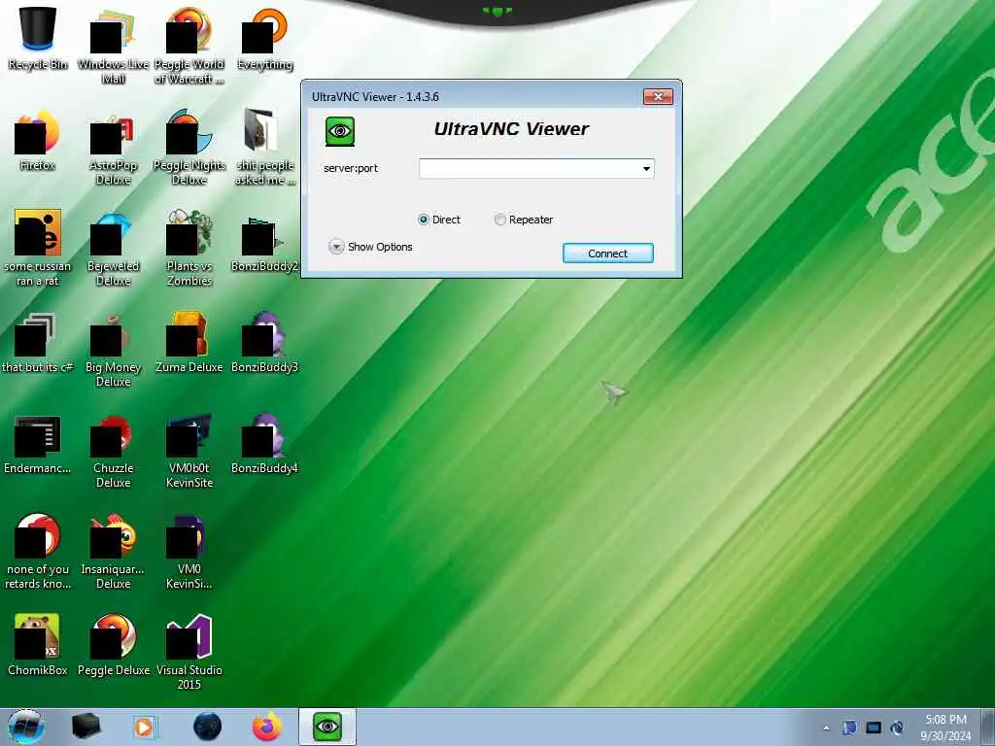
Task: Select the Peggle Deluxe desktop icon
Action: 113,645
